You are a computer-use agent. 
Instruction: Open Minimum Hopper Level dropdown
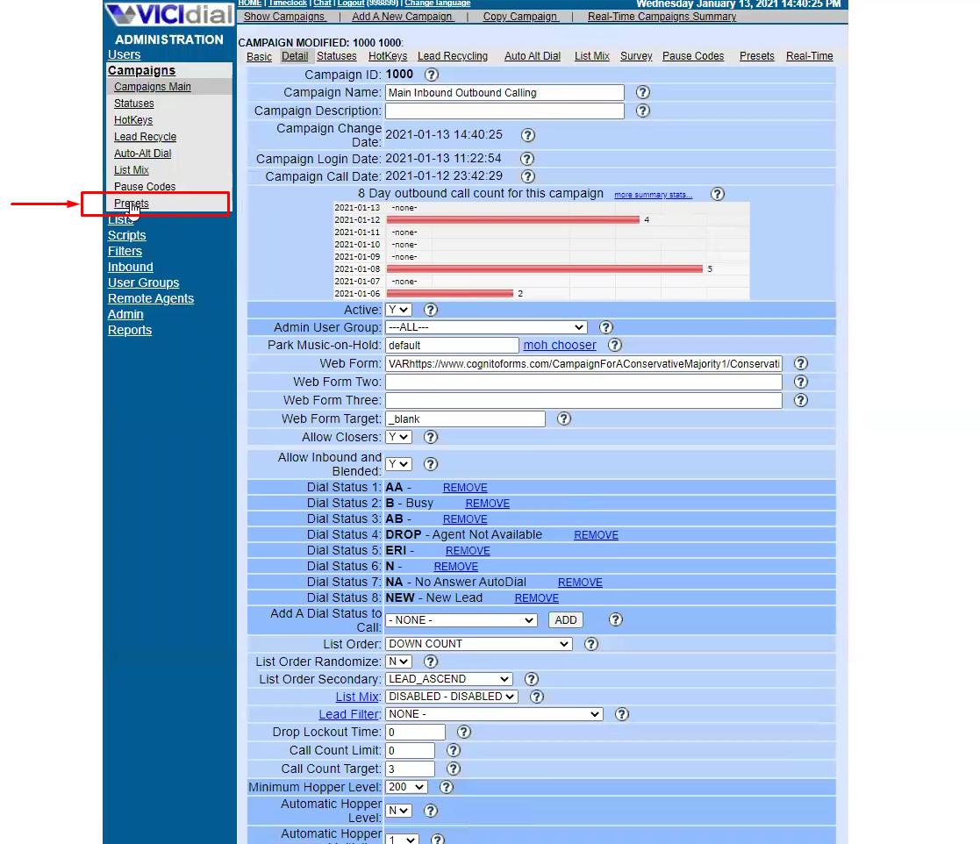pyautogui.click(x=406, y=787)
